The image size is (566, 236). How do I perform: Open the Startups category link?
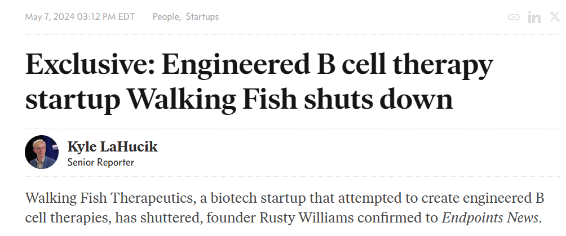coord(202,16)
